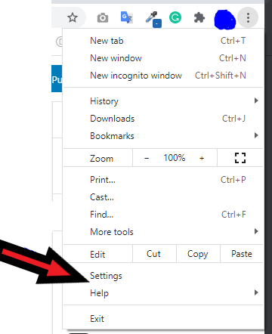The height and width of the screenshot is (334, 272).
Task: Open the color picker eyedropper extension
Action: click(x=153, y=20)
